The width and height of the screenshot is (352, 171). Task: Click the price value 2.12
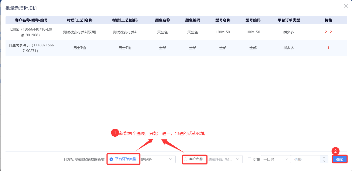point(328,32)
